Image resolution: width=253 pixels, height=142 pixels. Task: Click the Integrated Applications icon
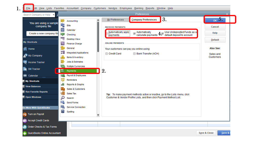tap(63, 53)
